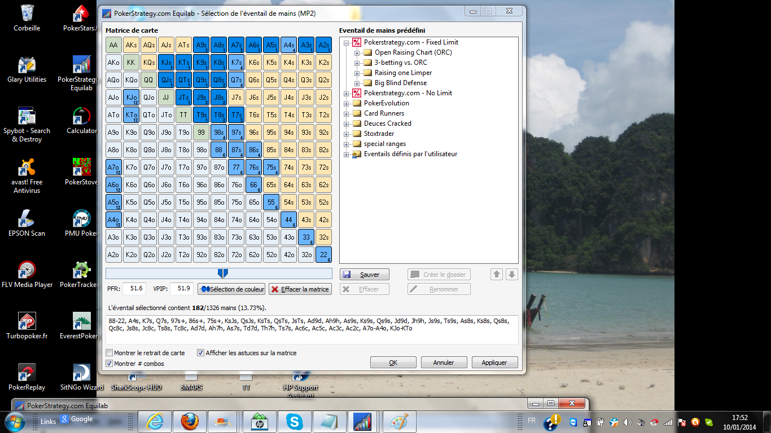This screenshot has height=433, width=771.
Task: Select Raising one Limper tree entry
Action: [x=403, y=73]
